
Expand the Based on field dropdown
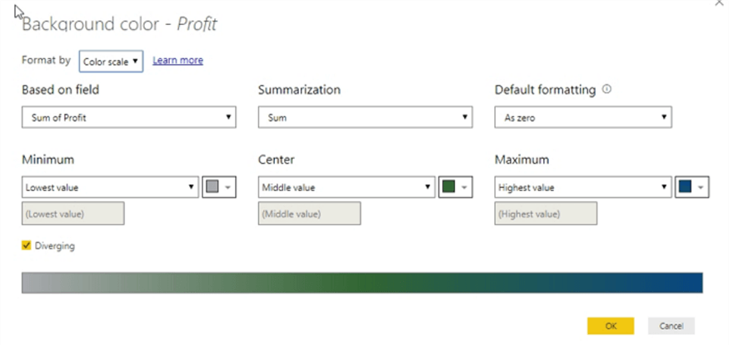tap(128, 118)
